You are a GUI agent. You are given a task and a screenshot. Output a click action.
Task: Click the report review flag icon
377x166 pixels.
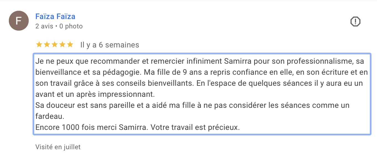click(x=355, y=22)
